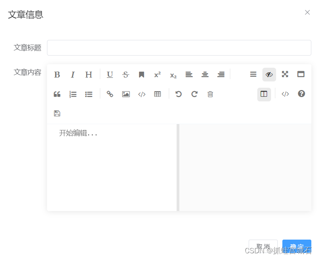Click the 取消 cancel button
This screenshot has height=258, width=318.
(263, 246)
